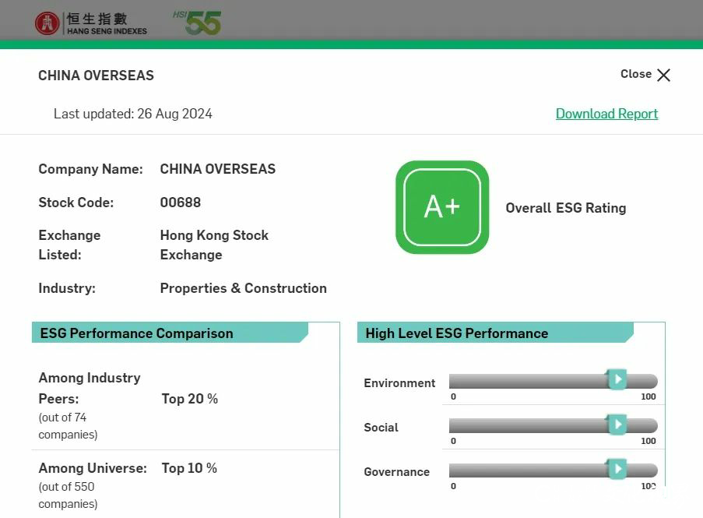
Task: Click the Social score slider marker
Action: (x=617, y=425)
